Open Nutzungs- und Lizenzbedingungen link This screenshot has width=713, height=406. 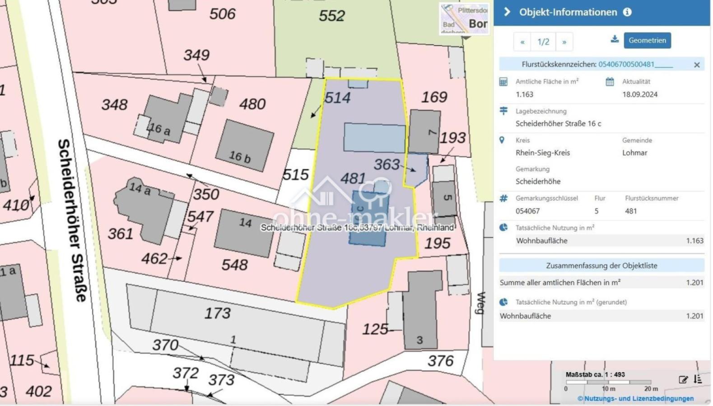click(636, 398)
